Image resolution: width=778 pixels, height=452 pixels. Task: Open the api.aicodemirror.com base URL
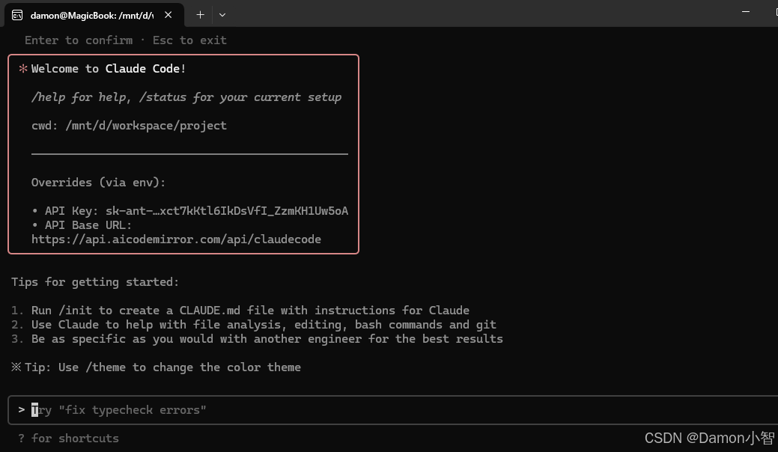176,239
